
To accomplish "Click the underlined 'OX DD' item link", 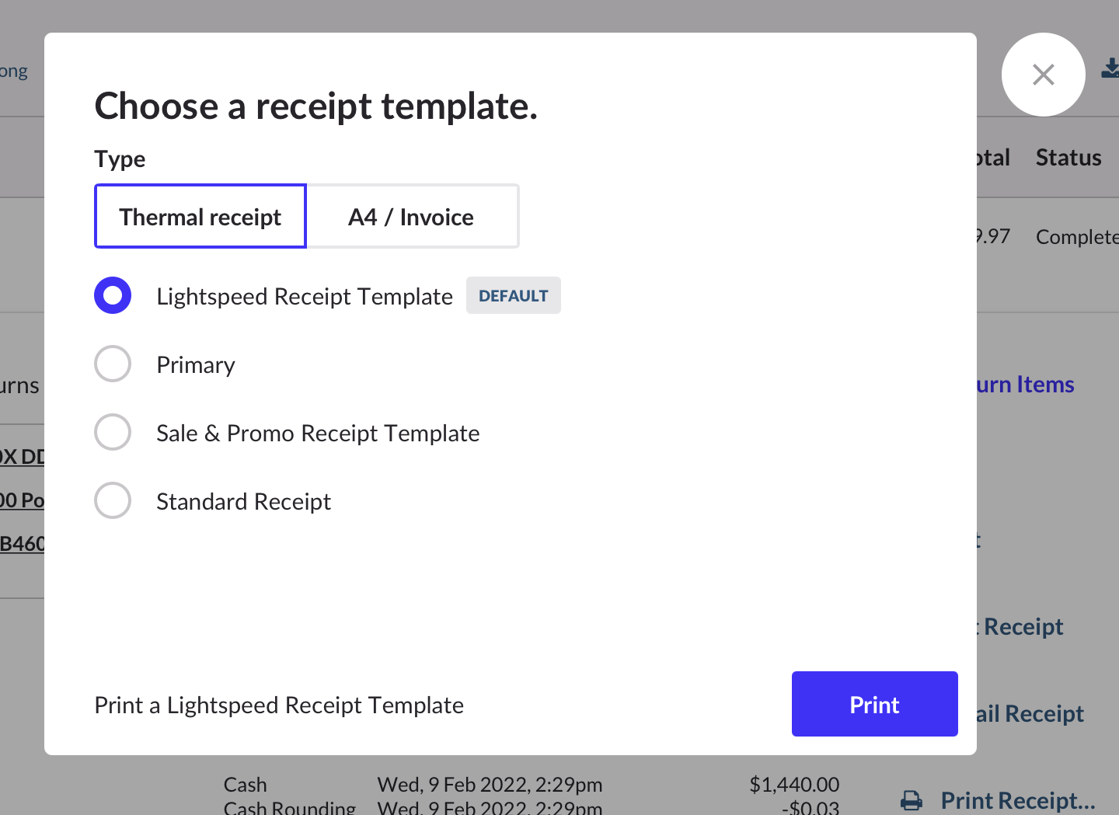I will click(23, 457).
